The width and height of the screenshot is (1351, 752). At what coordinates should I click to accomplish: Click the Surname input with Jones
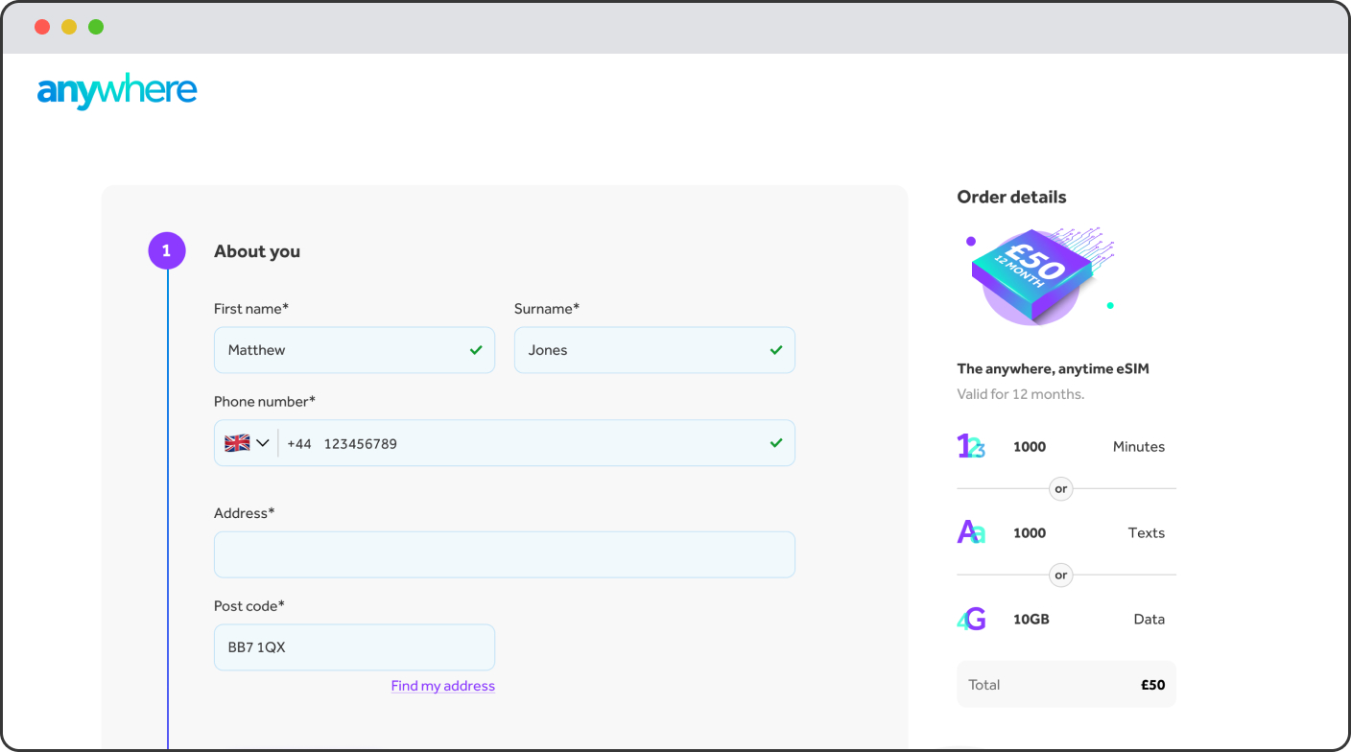tap(654, 350)
